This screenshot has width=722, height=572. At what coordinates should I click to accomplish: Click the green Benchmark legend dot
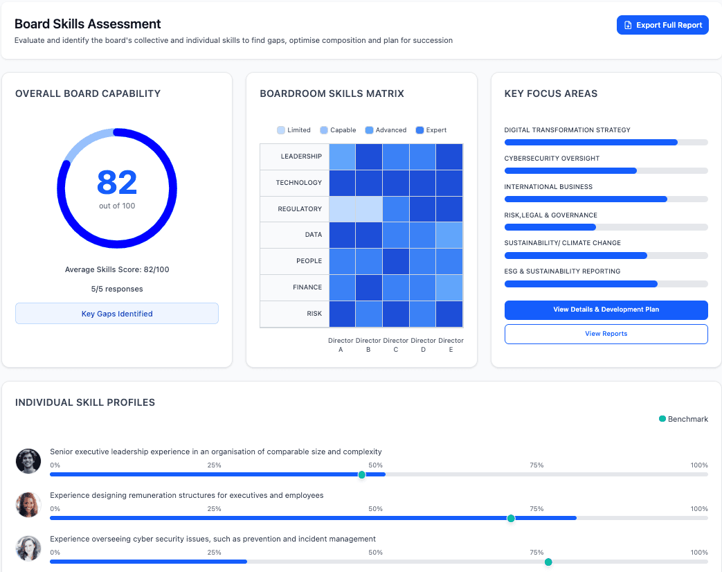point(662,419)
